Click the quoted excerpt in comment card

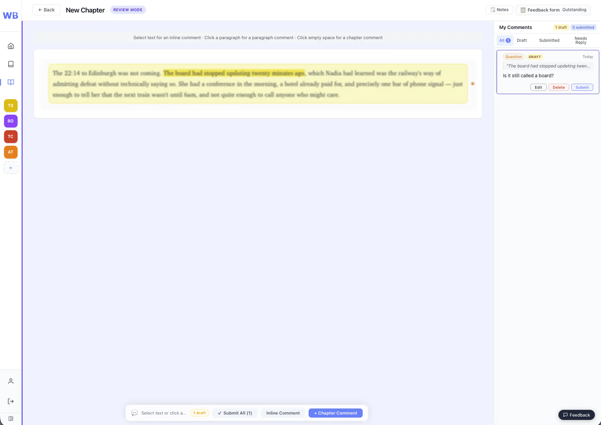(x=548, y=66)
